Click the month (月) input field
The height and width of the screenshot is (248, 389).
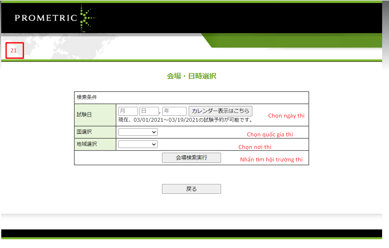point(128,111)
